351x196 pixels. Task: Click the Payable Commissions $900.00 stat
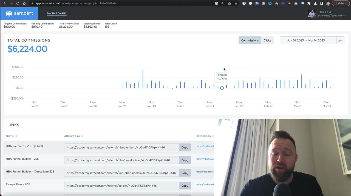[x=15, y=25]
